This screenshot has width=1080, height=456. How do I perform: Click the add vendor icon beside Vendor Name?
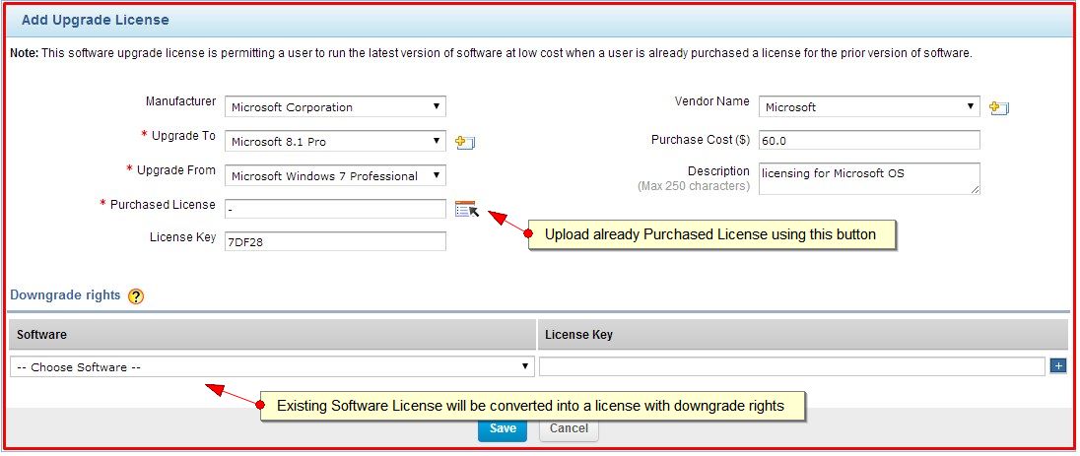999,108
